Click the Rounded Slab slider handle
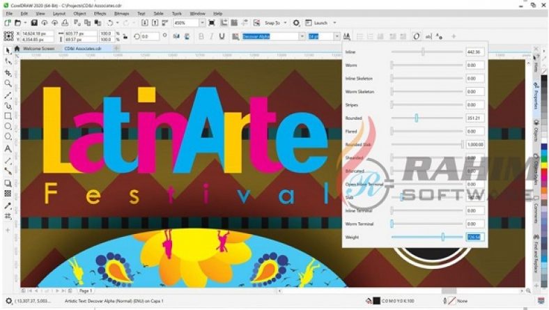The image size is (549, 310). tap(462, 144)
